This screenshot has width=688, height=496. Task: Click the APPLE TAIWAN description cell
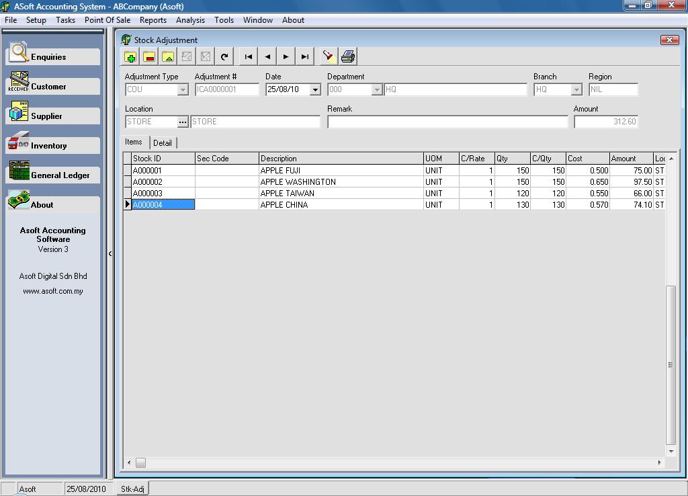click(x=341, y=193)
